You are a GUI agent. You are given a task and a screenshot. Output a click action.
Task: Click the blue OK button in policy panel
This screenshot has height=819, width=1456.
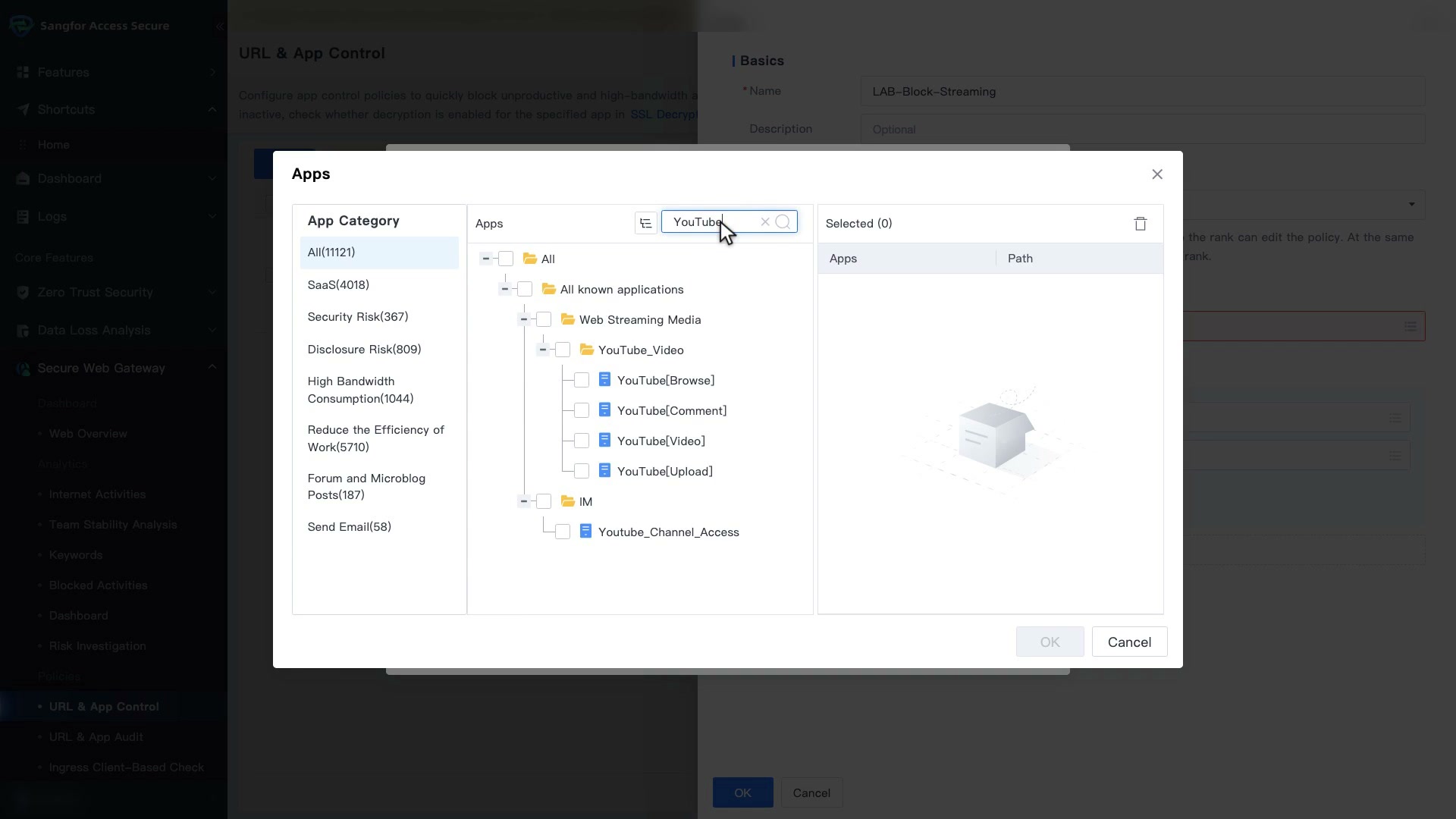(742, 792)
